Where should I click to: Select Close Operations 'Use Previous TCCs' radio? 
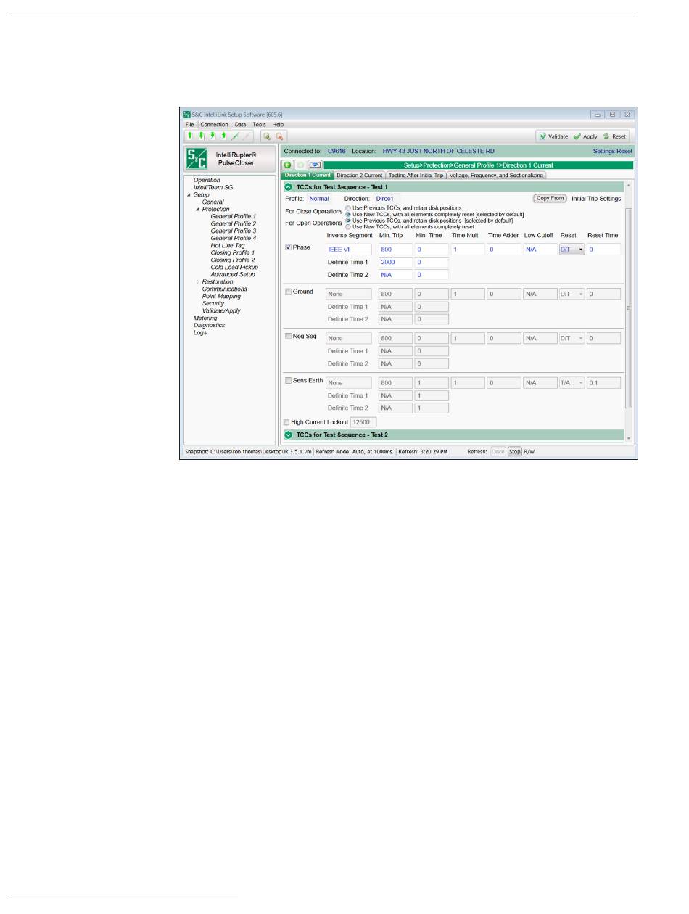(x=348, y=208)
